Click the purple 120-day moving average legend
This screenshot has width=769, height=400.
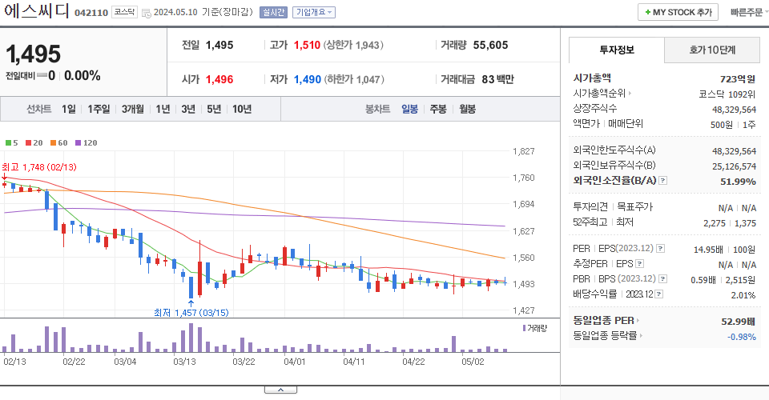point(87,143)
